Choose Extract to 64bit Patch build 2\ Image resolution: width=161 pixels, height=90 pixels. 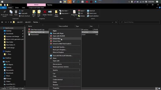click(x=65, y=44)
